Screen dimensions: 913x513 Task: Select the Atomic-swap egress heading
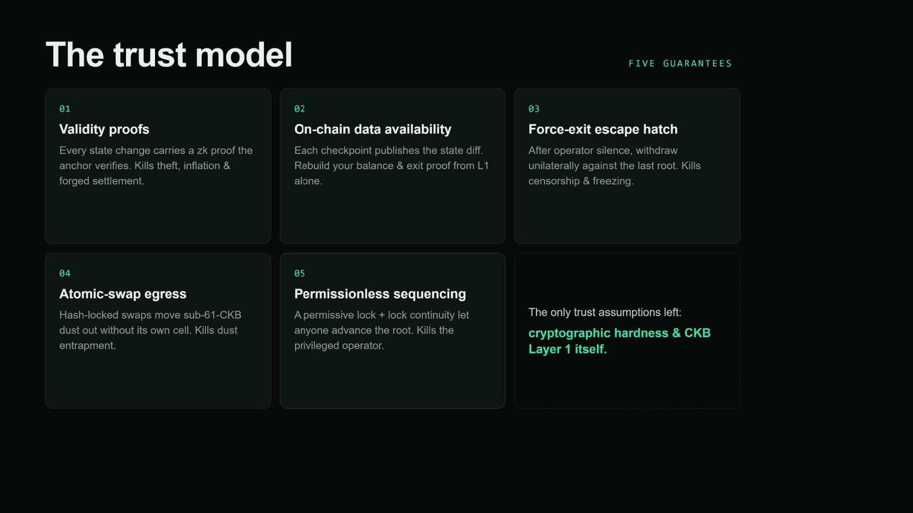point(123,294)
